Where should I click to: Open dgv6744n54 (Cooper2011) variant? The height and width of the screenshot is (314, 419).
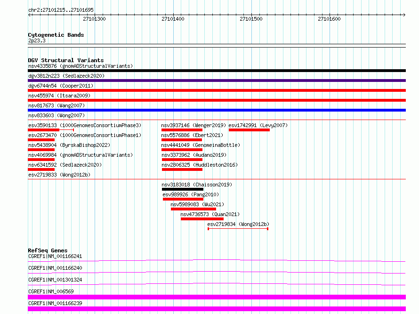tap(61, 86)
